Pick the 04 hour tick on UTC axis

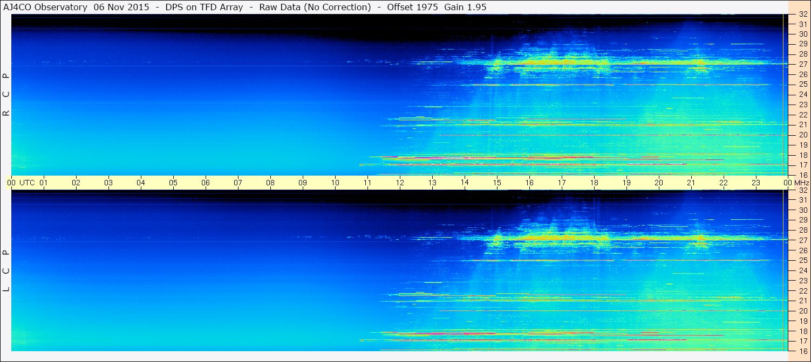141,183
